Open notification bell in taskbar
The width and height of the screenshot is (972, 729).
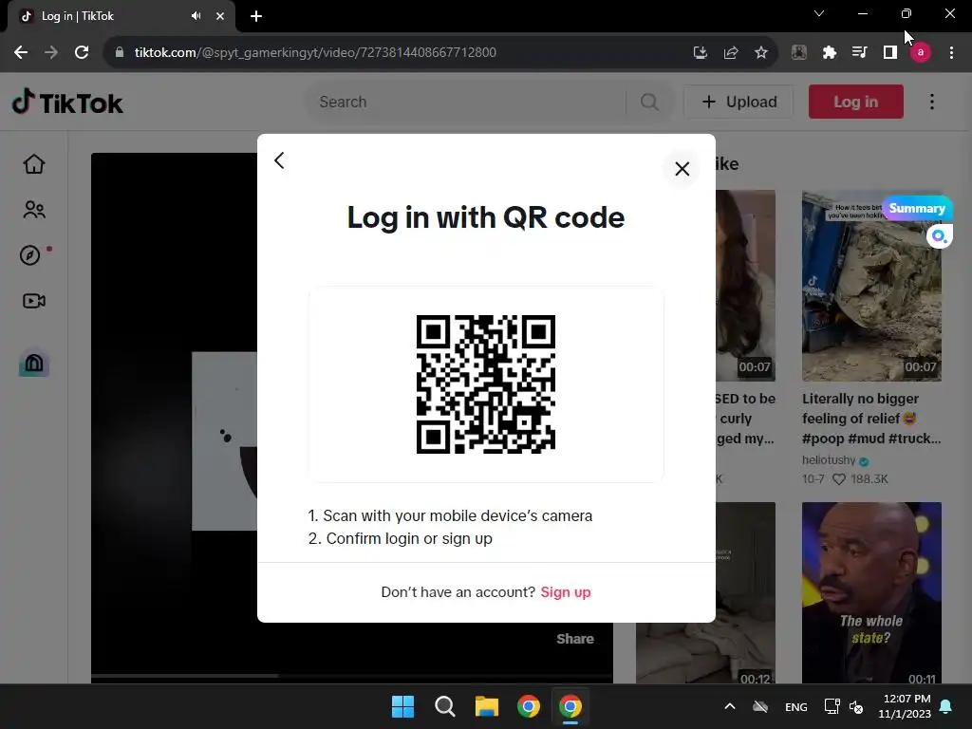(x=946, y=706)
